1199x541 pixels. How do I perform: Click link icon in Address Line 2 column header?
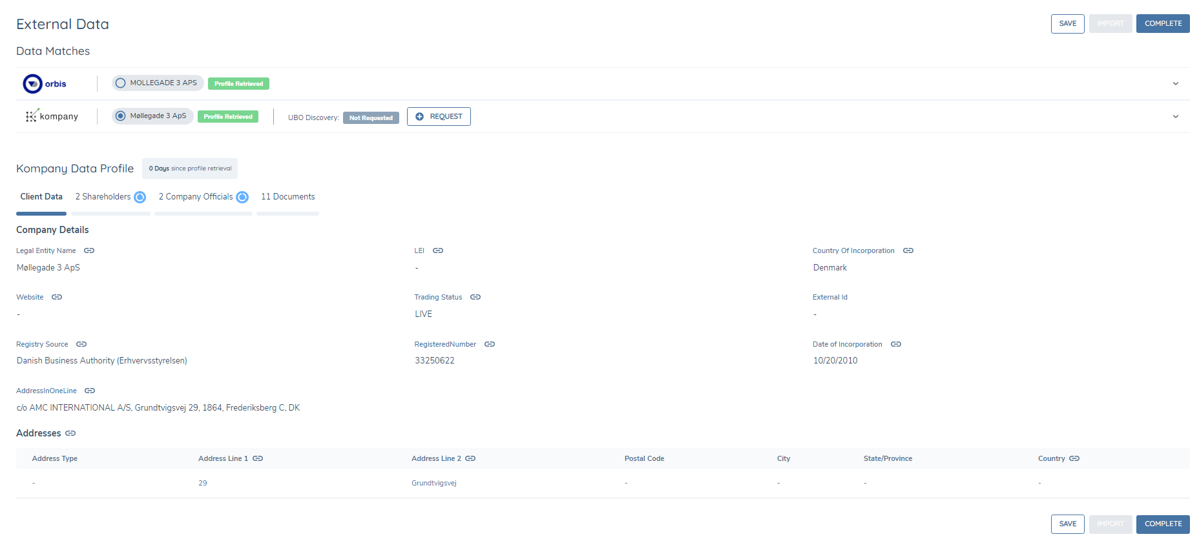click(x=470, y=458)
